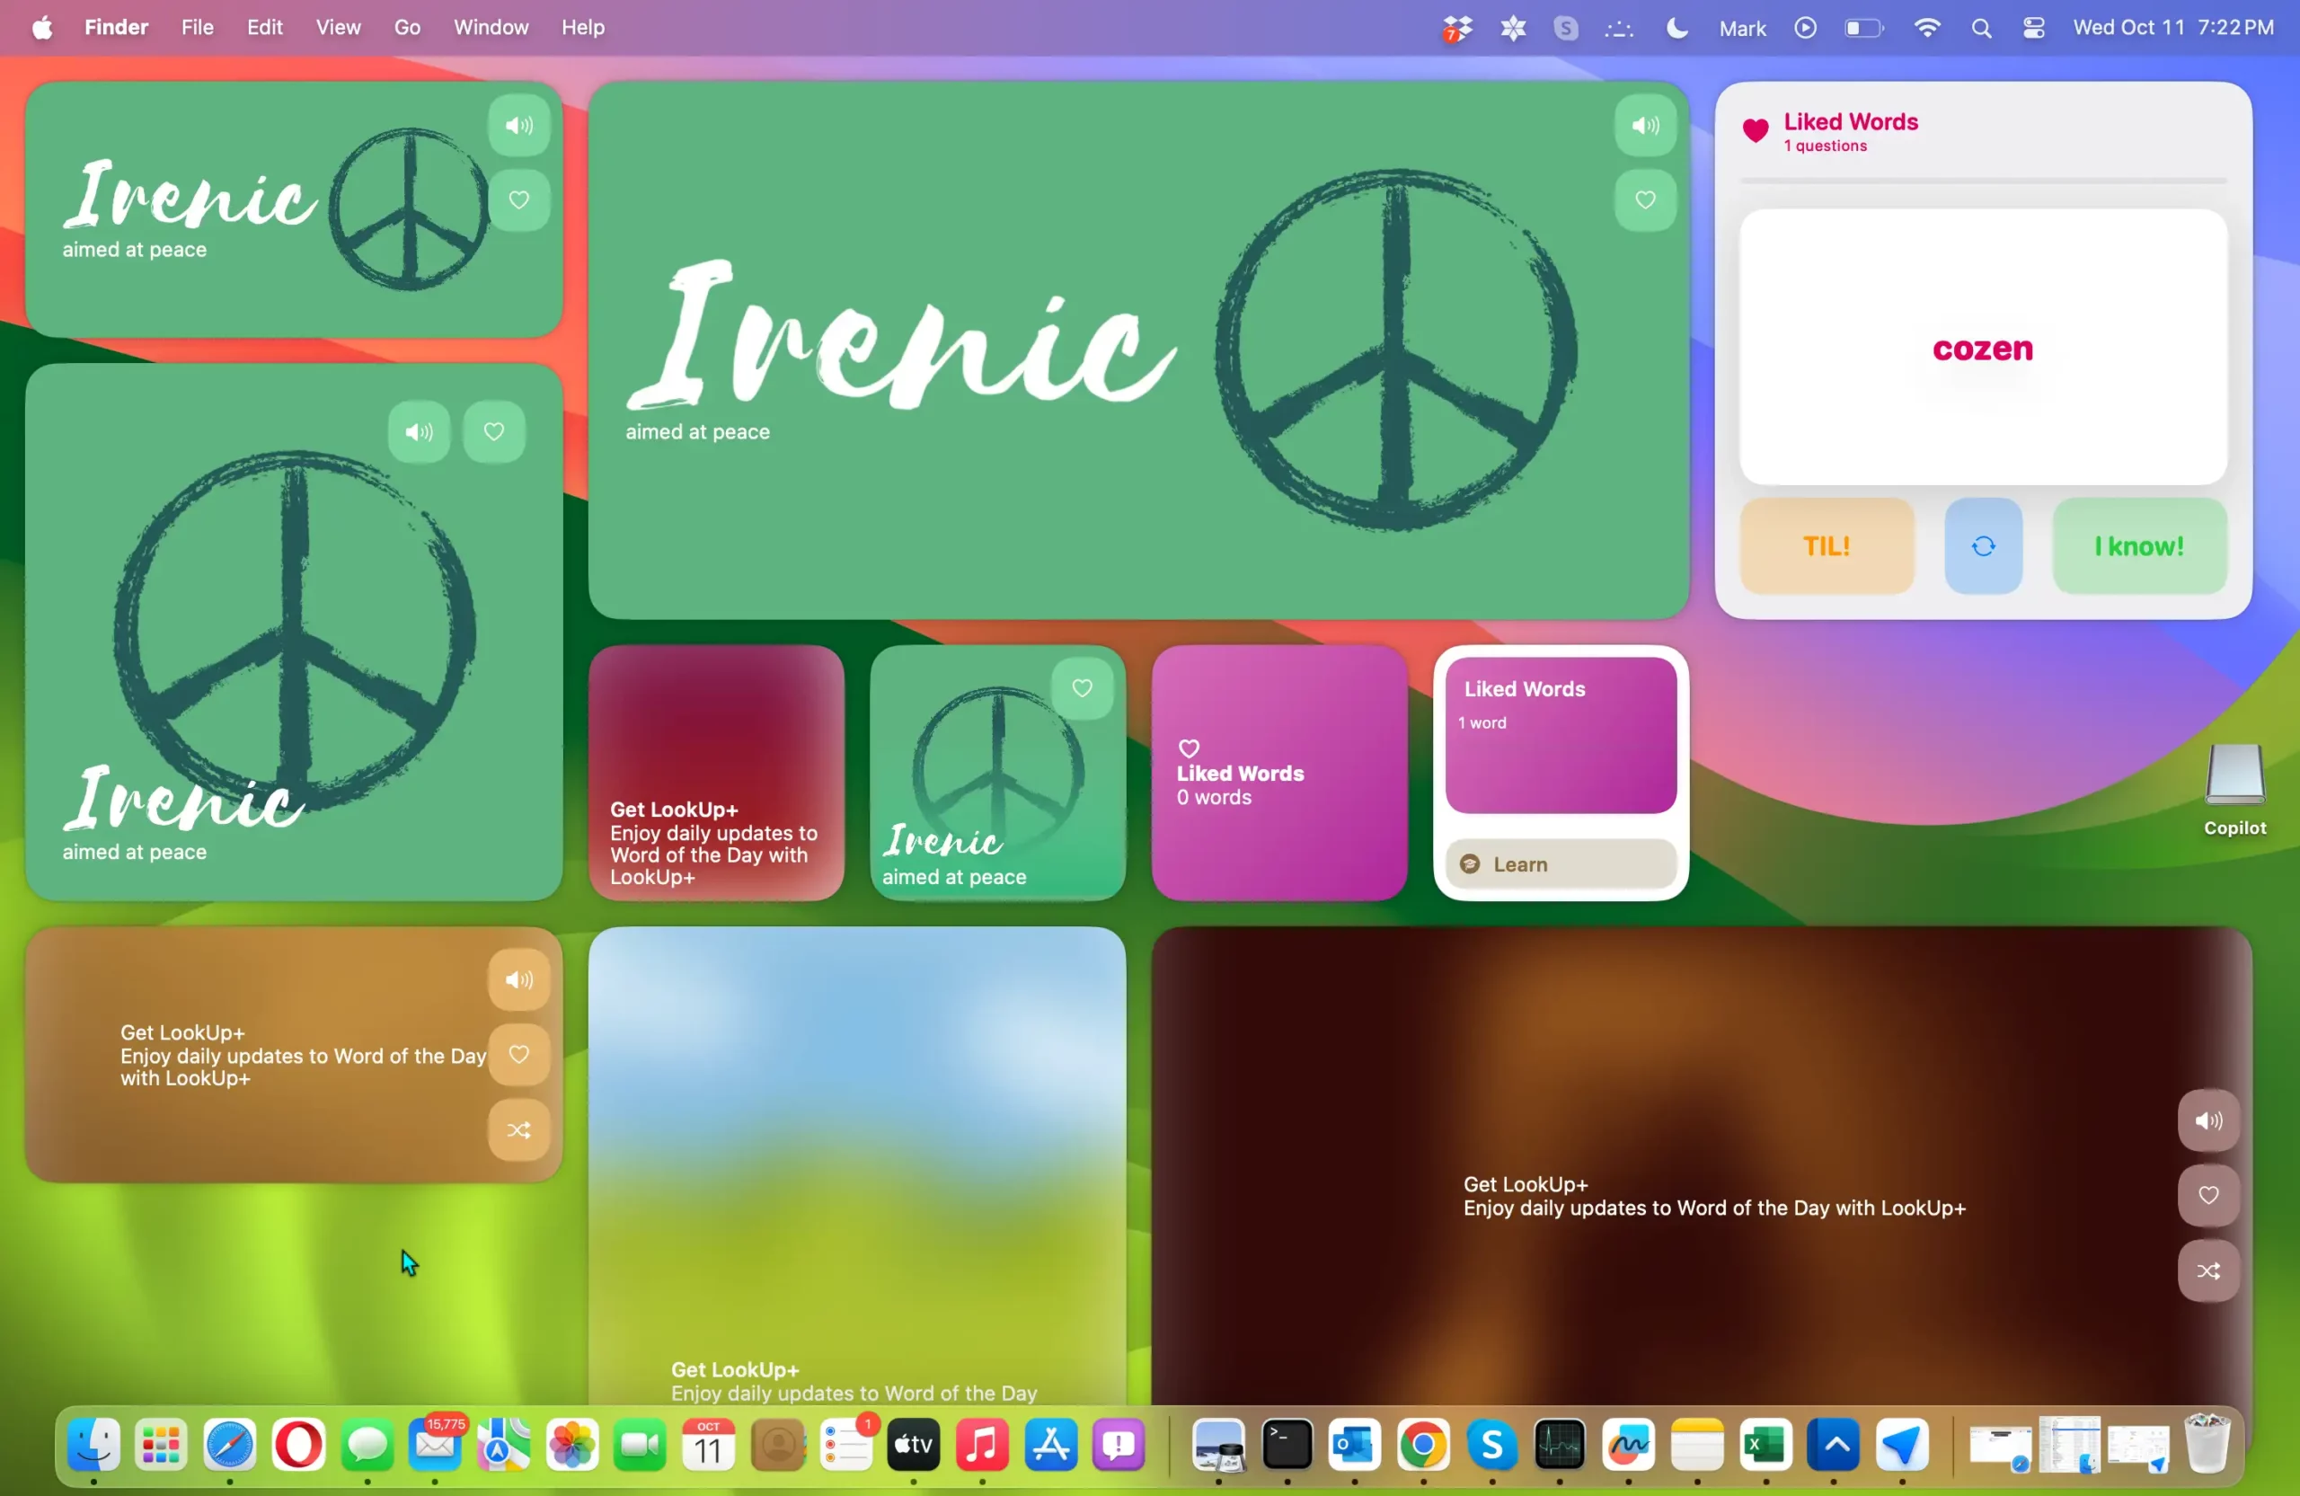Shuffle word in the tan Get LookUp+ widget
The height and width of the screenshot is (1496, 2300).
(519, 1130)
